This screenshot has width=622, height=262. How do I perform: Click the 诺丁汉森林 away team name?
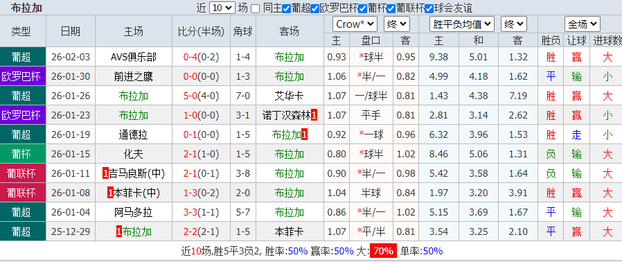(287, 115)
